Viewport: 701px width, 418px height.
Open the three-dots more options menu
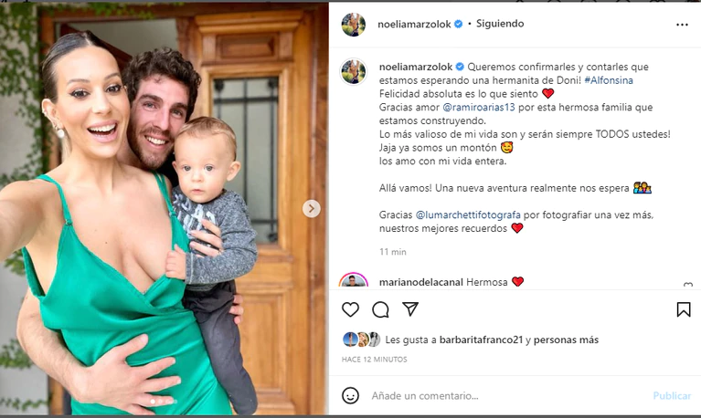click(682, 25)
